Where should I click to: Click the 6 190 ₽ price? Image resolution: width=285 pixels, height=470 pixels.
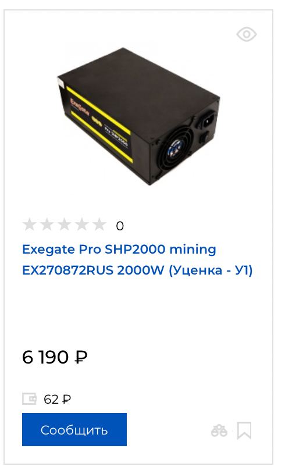coord(55,357)
